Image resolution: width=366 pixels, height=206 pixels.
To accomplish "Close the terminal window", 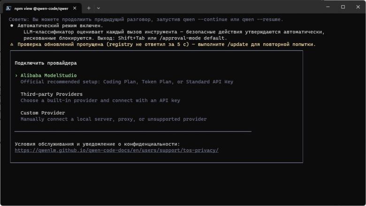I will 358,7.
